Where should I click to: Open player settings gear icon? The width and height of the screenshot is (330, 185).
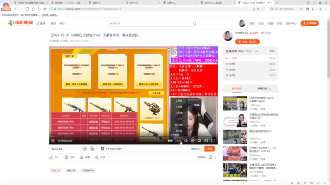tap(193, 141)
